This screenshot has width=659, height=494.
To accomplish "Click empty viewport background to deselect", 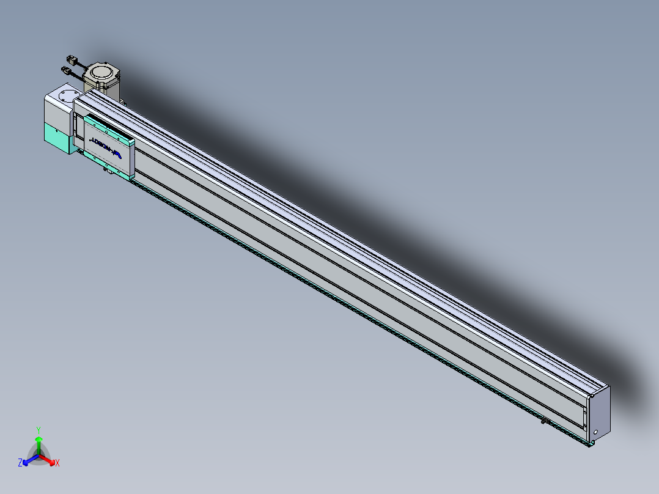I will 428,92.
